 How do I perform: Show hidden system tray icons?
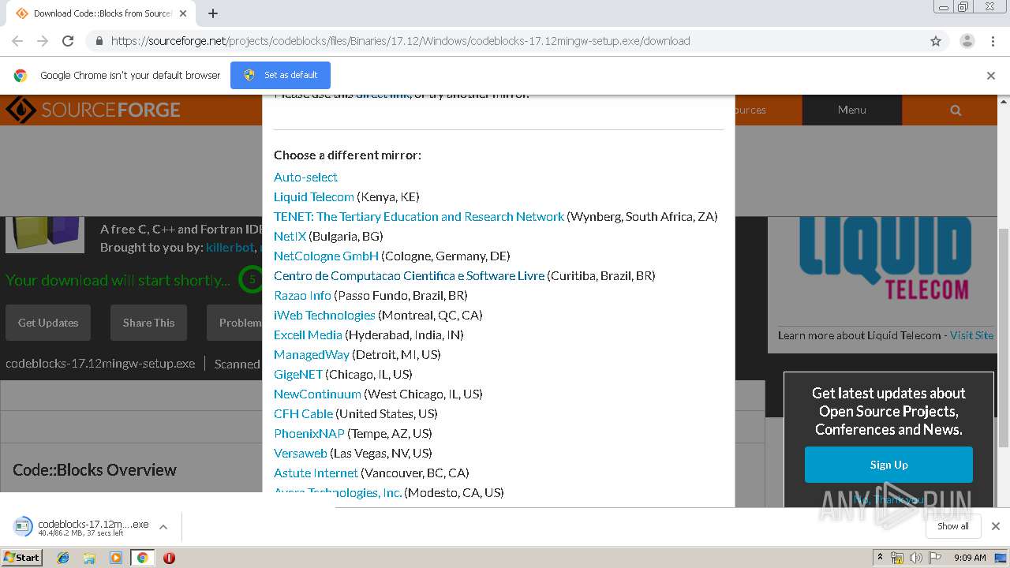(x=880, y=558)
